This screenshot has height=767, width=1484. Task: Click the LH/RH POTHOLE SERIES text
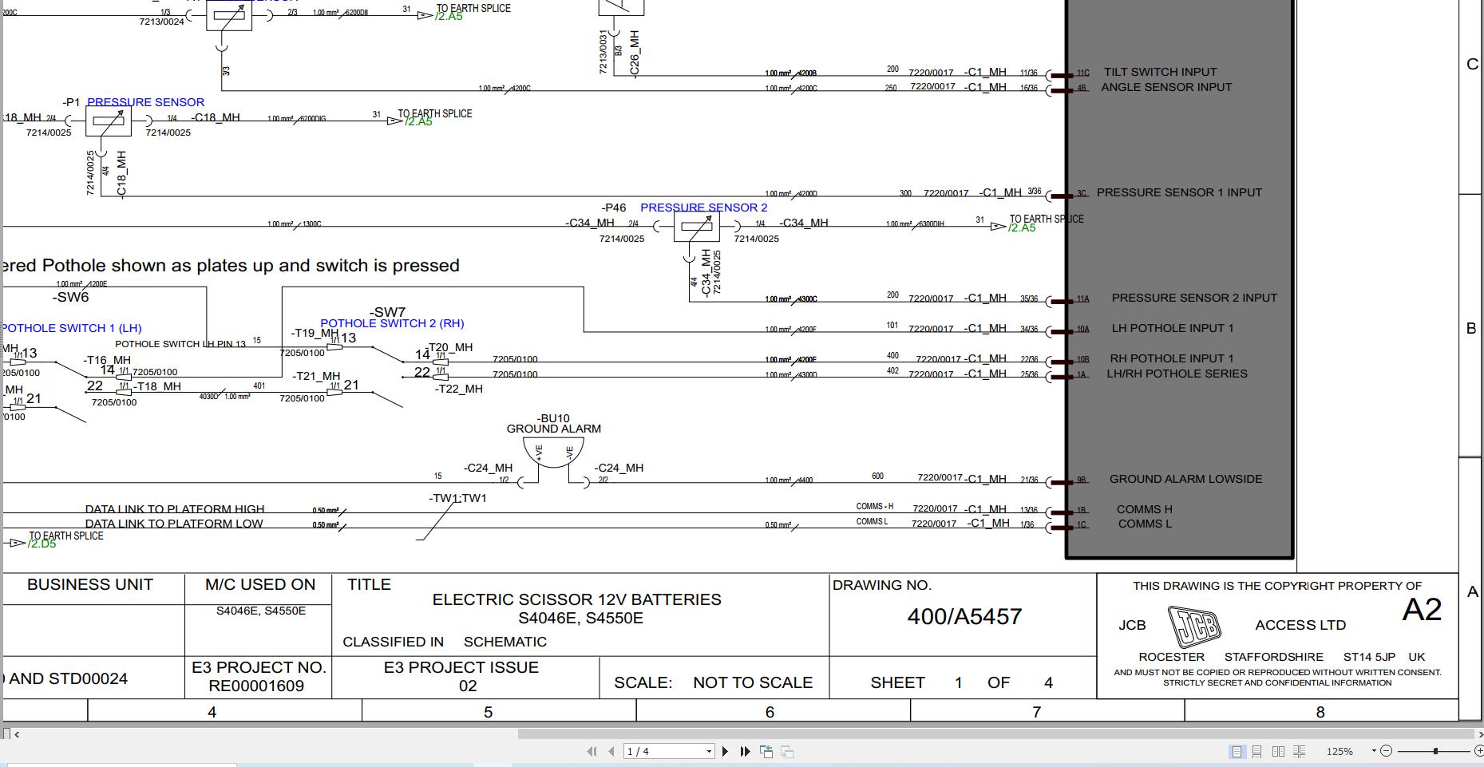pyautogui.click(x=1177, y=374)
